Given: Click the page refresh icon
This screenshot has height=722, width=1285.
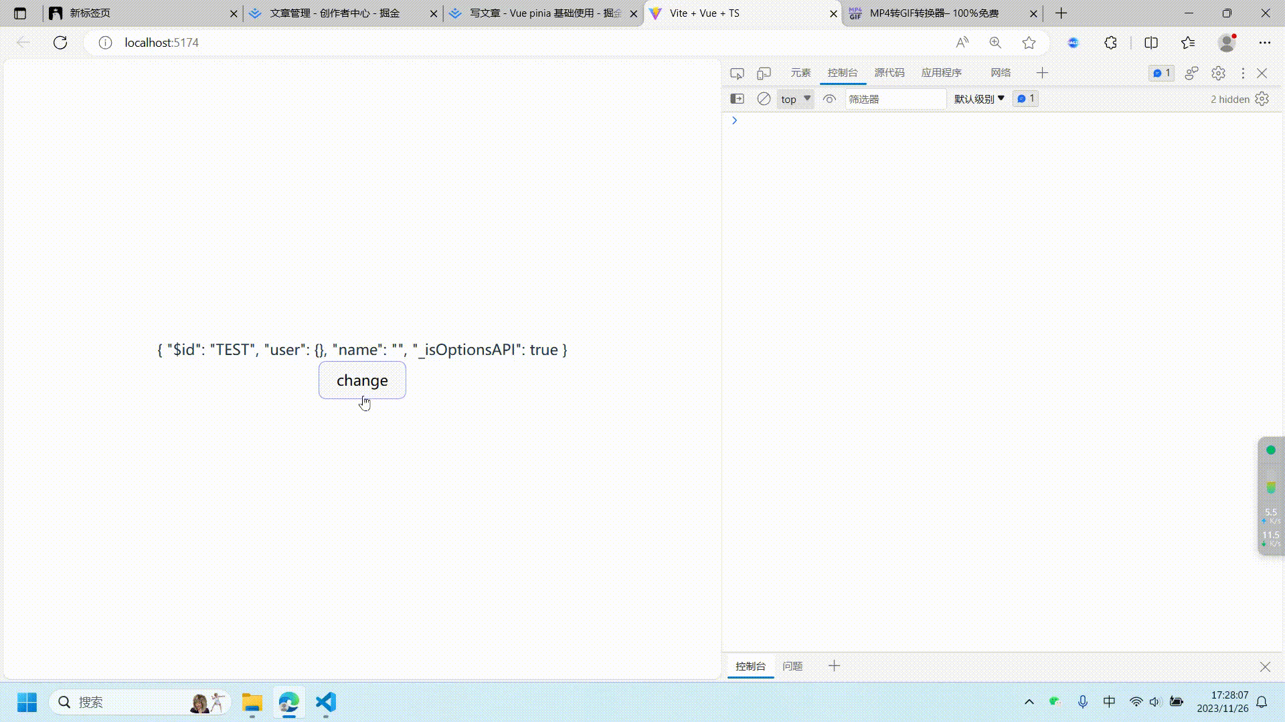Looking at the screenshot, I should (x=60, y=43).
